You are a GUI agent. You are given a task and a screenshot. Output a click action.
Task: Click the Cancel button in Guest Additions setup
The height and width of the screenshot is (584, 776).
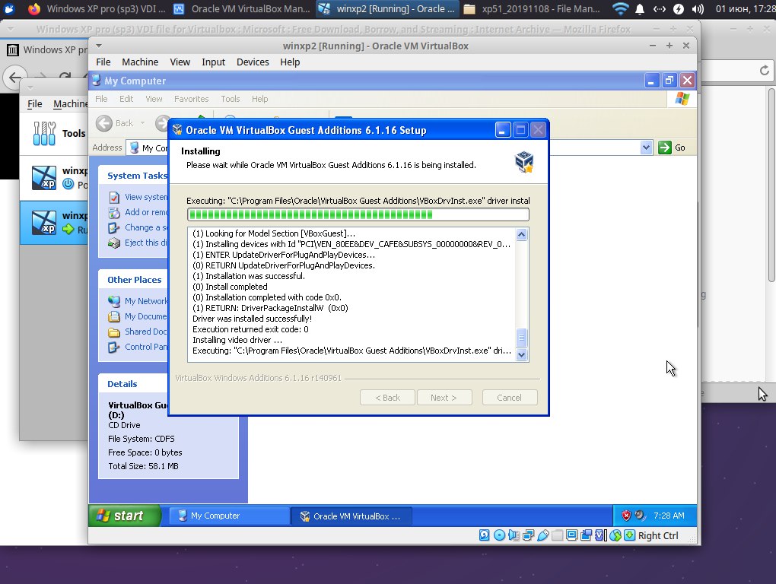[509, 398]
